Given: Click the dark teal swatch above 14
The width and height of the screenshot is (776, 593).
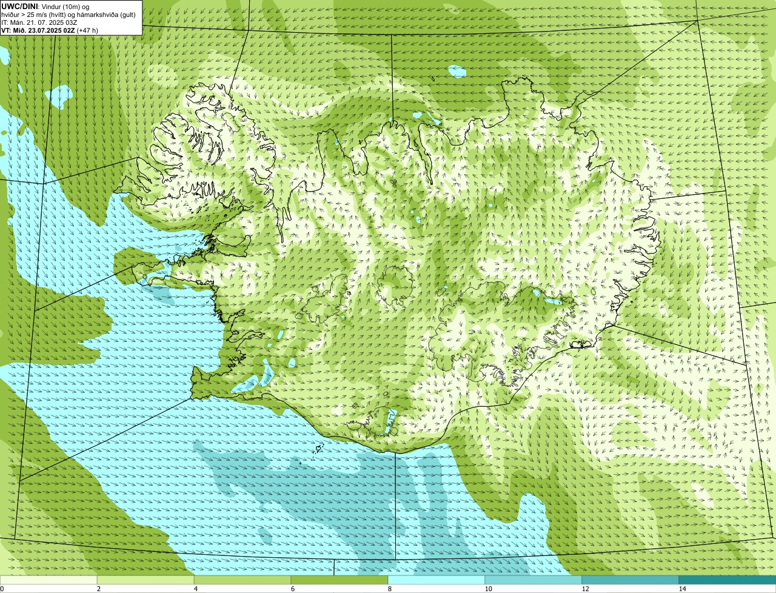Looking at the screenshot, I should [727, 580].
